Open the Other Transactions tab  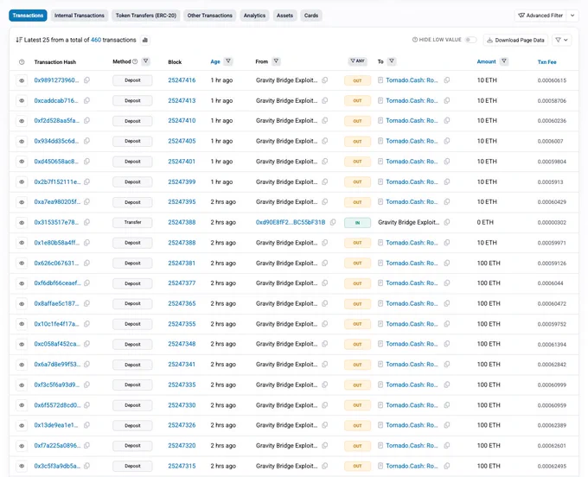click(209, 16)
